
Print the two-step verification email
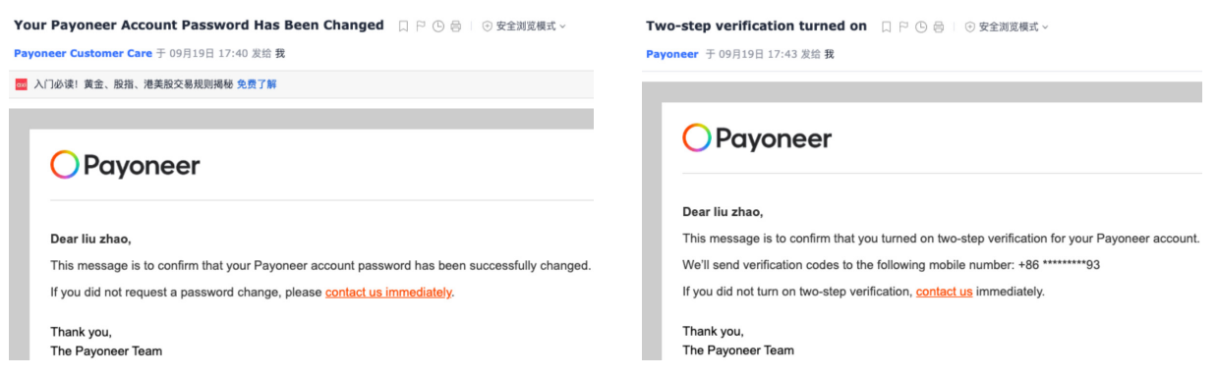[x=939, y=27]
